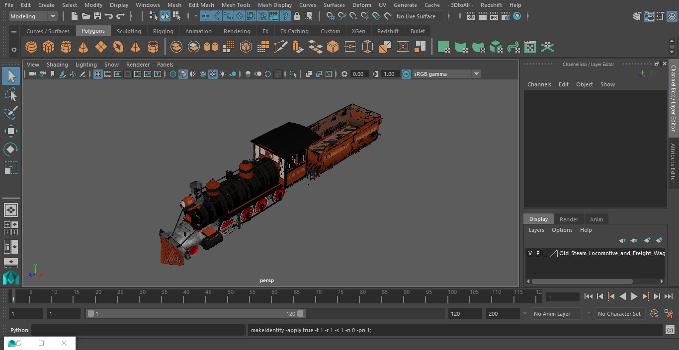Expand the sRGB gamma color space dropdown
The width and height of the screenshot is (679, 350).
click(476, 74)
